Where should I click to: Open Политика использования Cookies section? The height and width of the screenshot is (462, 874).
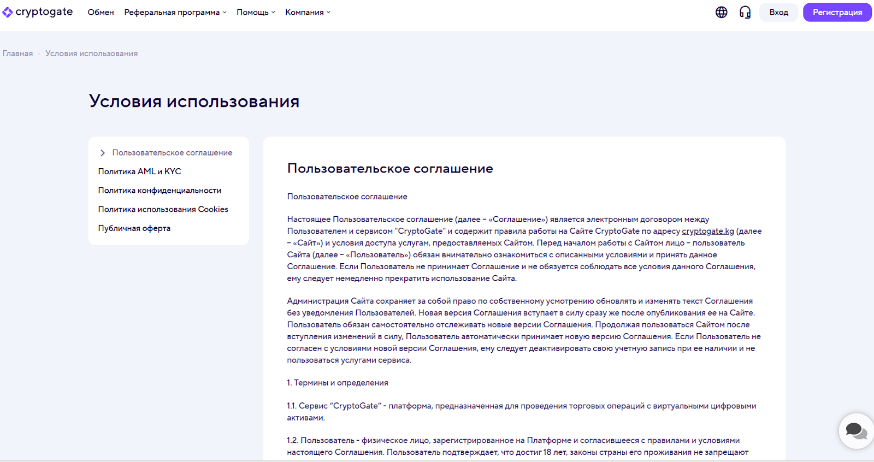coord(163,209)
